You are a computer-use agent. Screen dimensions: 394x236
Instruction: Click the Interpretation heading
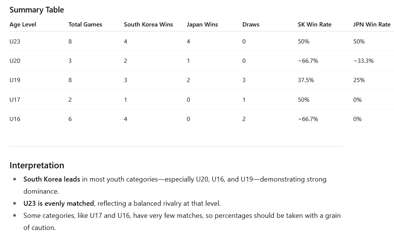(37, 165)
